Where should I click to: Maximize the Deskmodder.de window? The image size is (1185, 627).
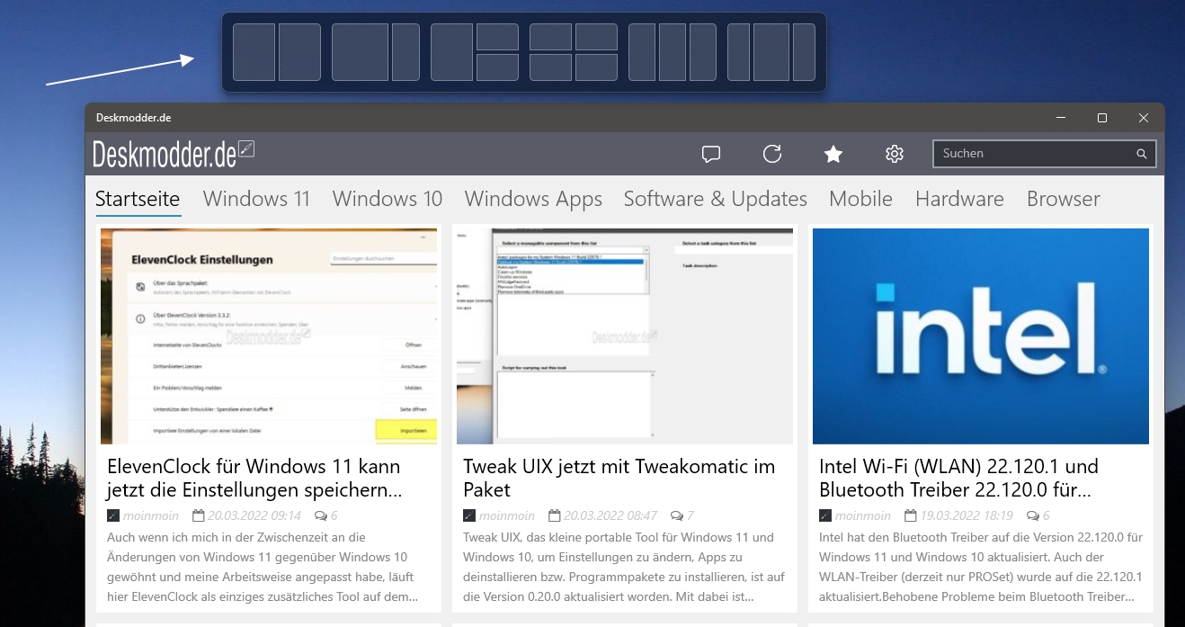(1102, 118)
